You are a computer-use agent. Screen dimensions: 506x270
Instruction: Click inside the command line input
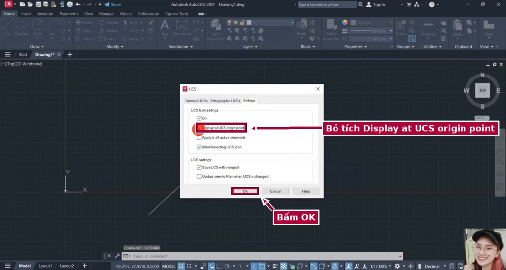(265, 256)
